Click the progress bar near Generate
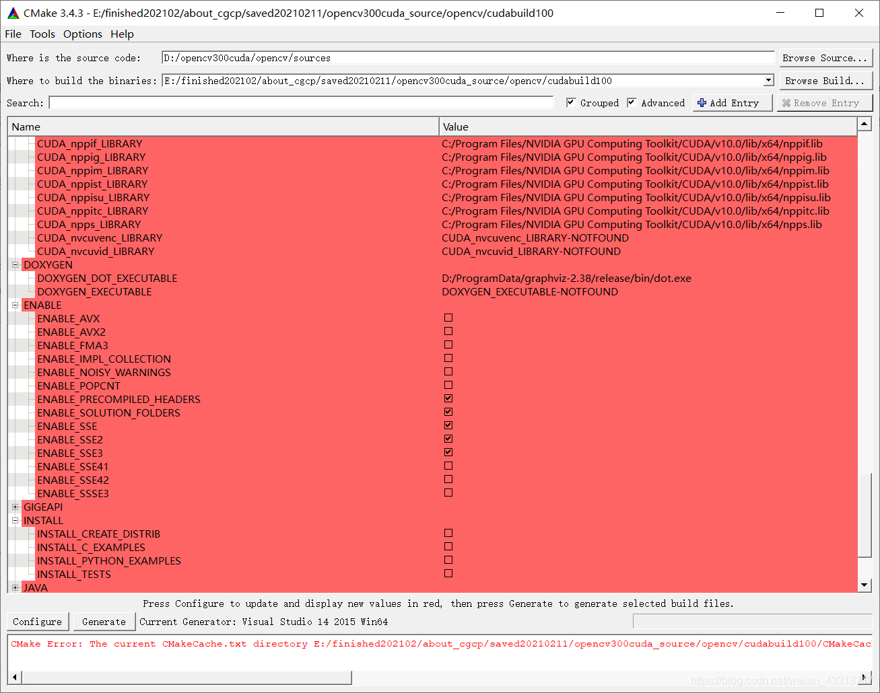Screen dimensions: 880x693 (752, 622)
